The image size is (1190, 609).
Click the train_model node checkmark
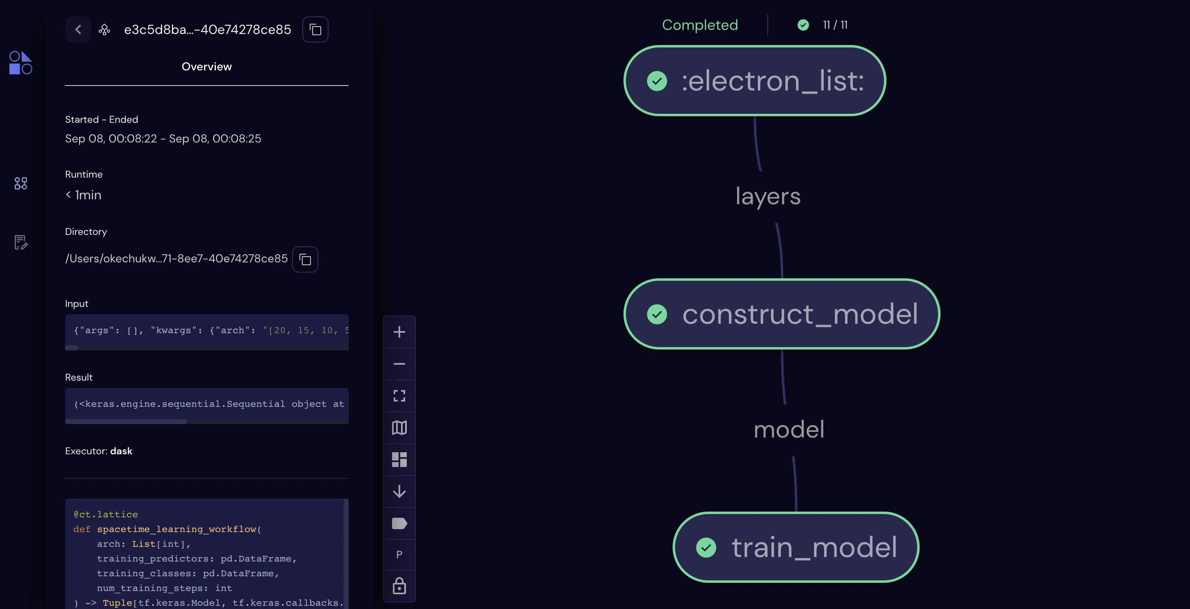(706, 547)
